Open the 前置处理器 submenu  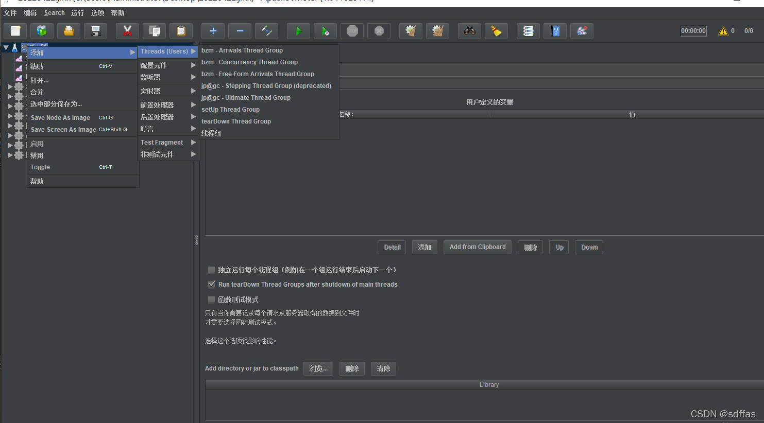(168, 105)
